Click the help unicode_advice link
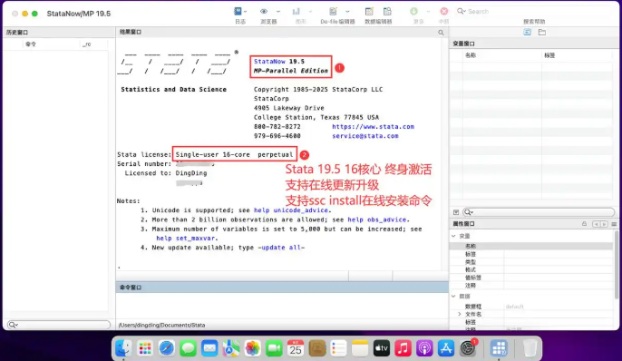622x361 pixels. 291,210
